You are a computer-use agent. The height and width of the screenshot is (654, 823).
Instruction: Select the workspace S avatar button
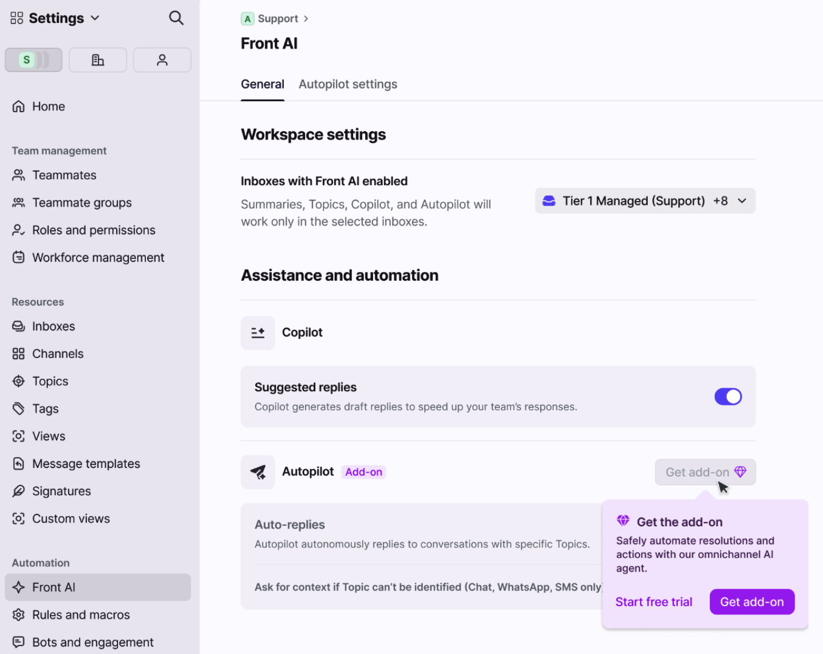33,60
